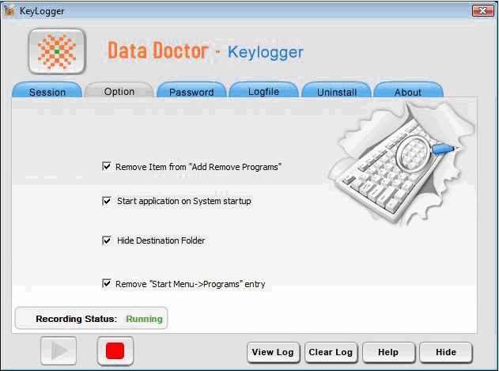Click the KeyLogger title bar app icon

pos(9,11)
